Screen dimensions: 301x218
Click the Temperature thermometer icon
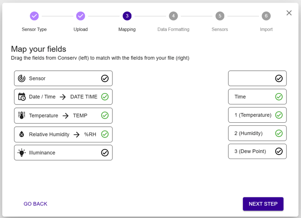coord(21,116)
